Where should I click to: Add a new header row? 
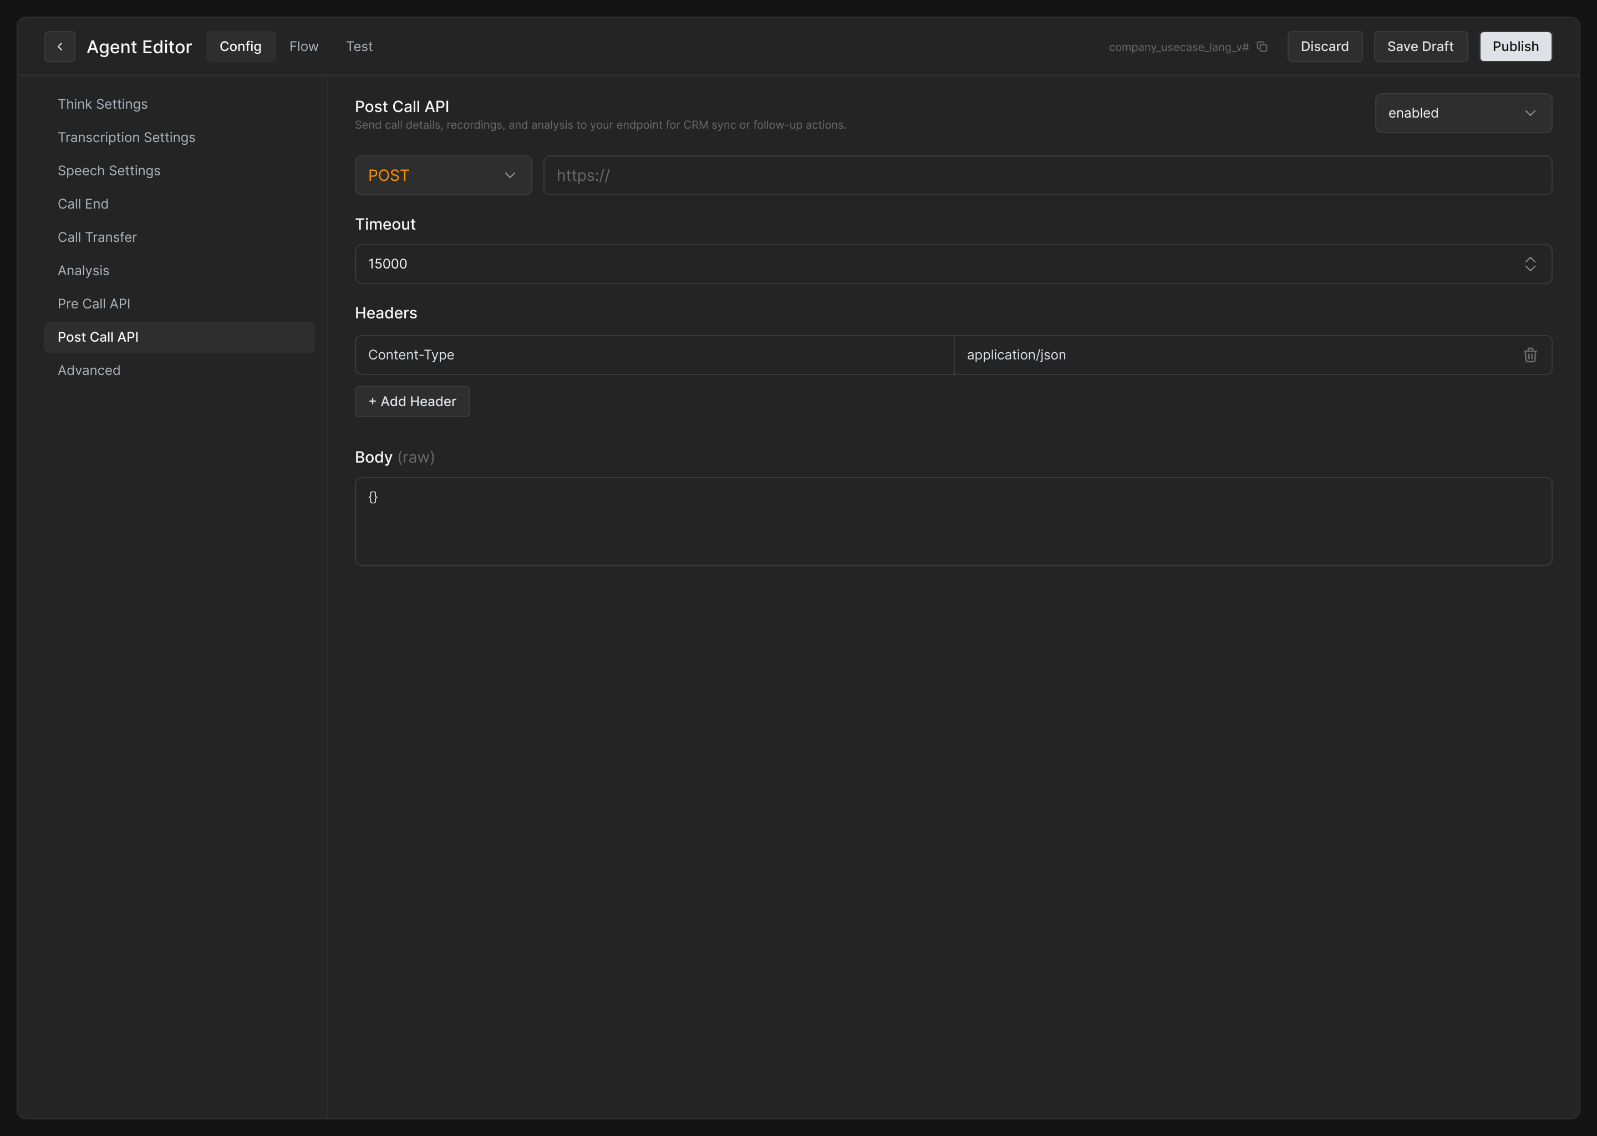(x=412, y=402)
